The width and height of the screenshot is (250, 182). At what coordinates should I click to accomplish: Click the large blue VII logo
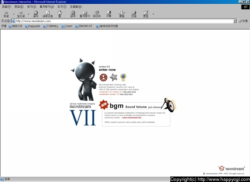pos(83,118)
